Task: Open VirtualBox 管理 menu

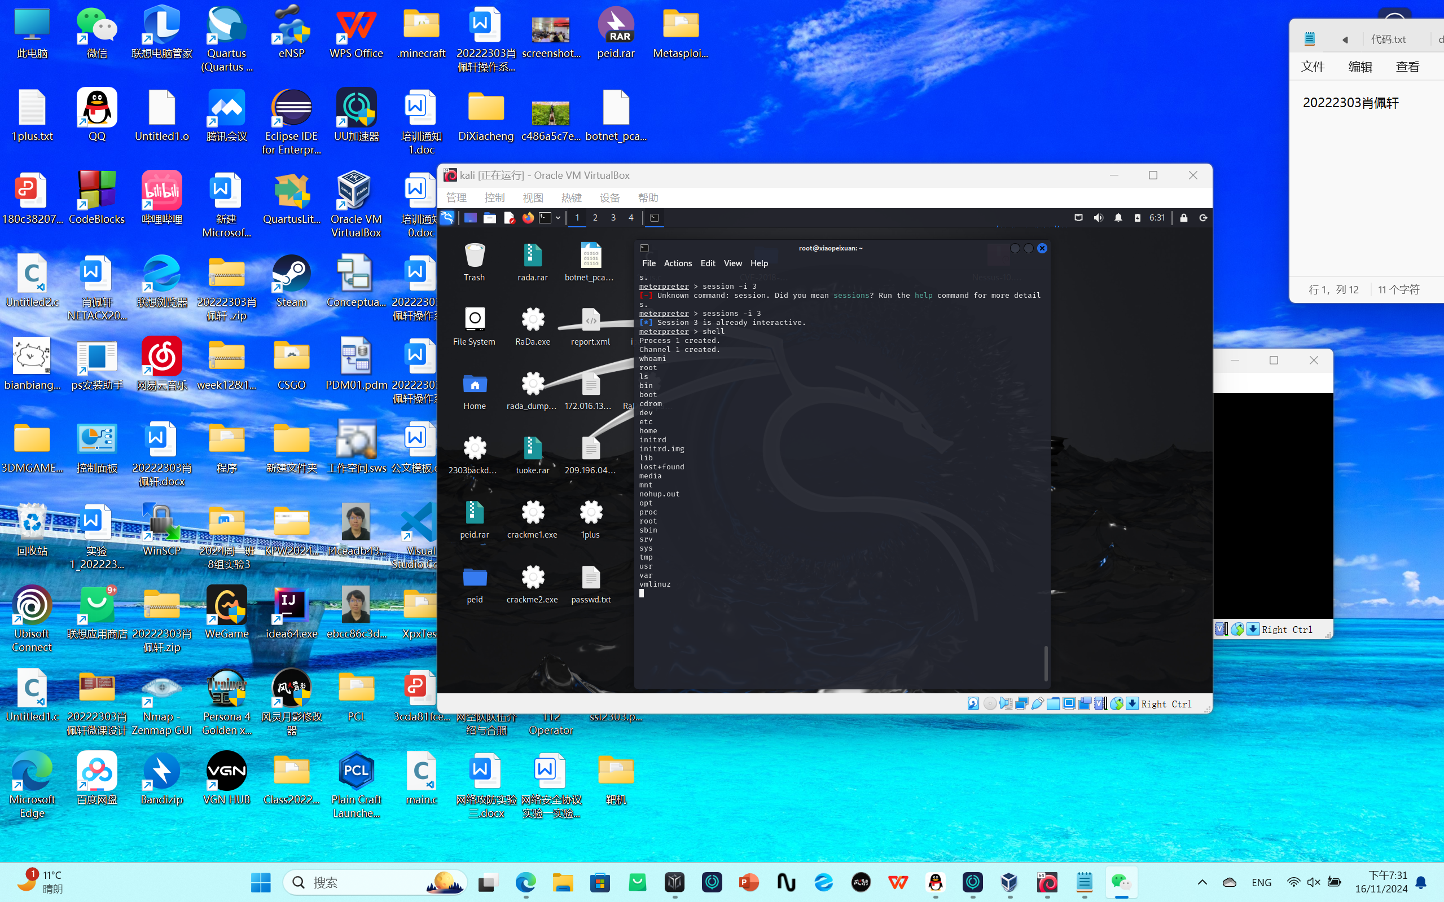Action: [457, 197]
